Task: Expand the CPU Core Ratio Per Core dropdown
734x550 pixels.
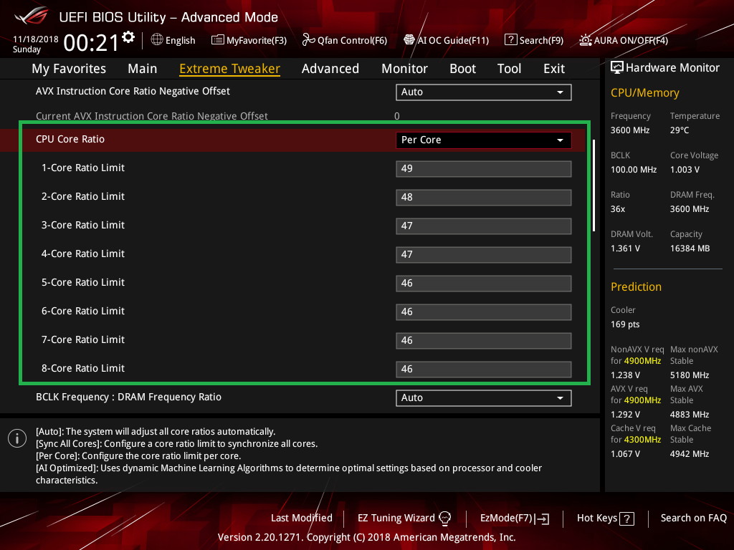Action: 484,140
